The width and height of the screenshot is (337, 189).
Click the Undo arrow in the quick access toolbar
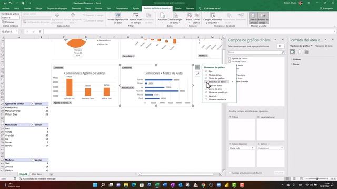click(x=10, y=3)
